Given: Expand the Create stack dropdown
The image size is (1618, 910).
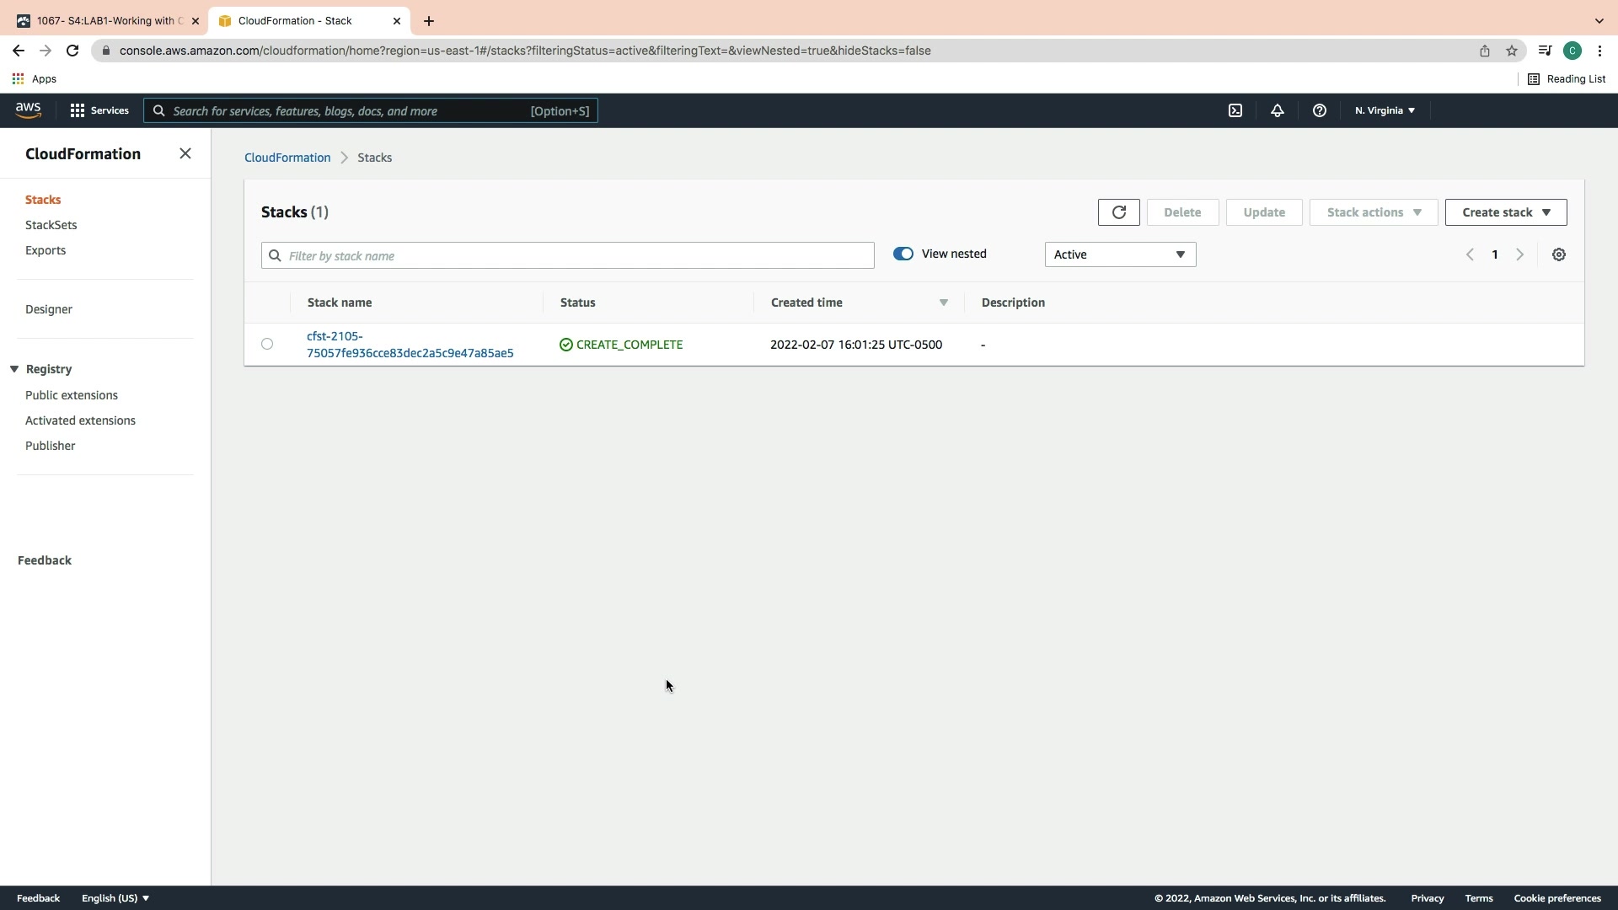Looking at the screenshot, I should coord(1505,212).
